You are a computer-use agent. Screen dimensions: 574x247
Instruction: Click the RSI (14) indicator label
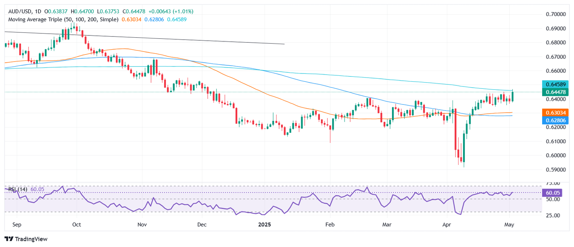(16, 190)
